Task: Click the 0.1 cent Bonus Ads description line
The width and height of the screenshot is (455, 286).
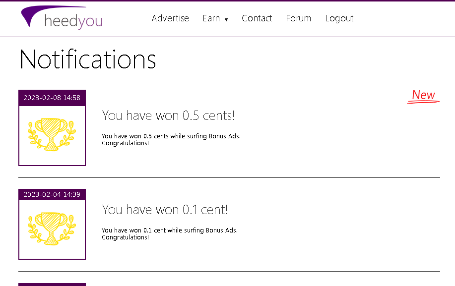Action: point(169,230)
